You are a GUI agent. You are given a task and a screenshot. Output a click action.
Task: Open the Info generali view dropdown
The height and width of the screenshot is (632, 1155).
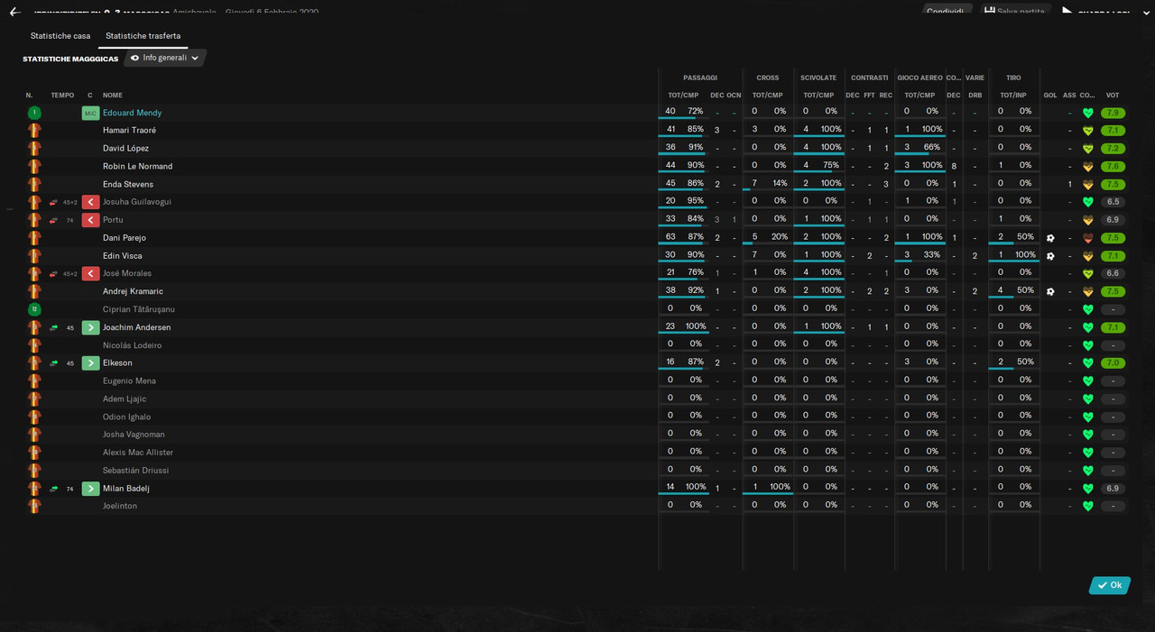pos(165,58)
